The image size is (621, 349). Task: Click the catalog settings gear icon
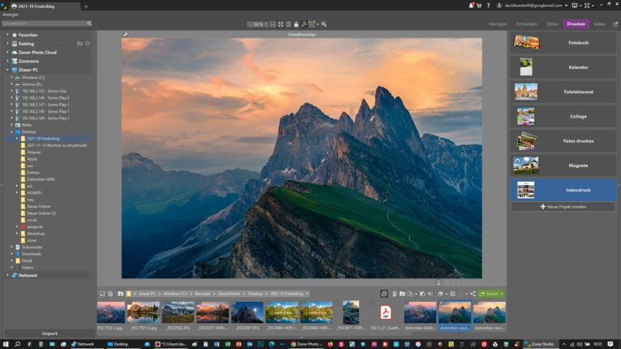(x=88, y=43)
